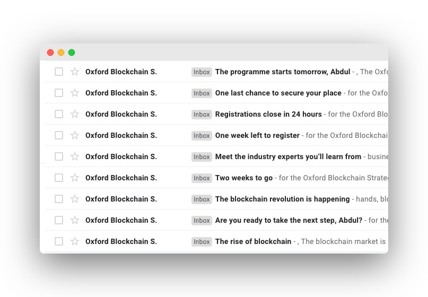
Task: Click sender name on 'Two weeks to go' row
Action: (121, 178)
